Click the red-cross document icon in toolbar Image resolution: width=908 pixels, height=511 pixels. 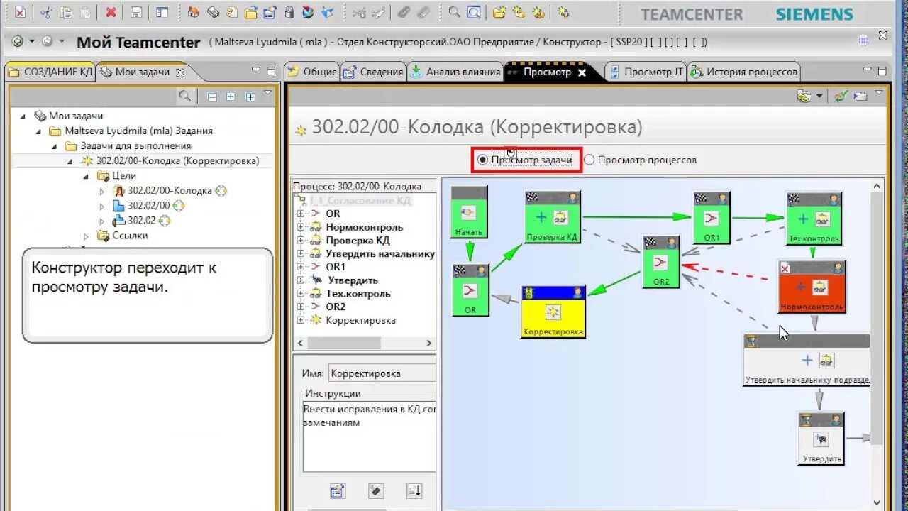[x=20, y=12]
